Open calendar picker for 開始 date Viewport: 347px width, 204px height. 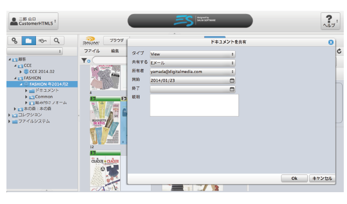coord(232,81)
